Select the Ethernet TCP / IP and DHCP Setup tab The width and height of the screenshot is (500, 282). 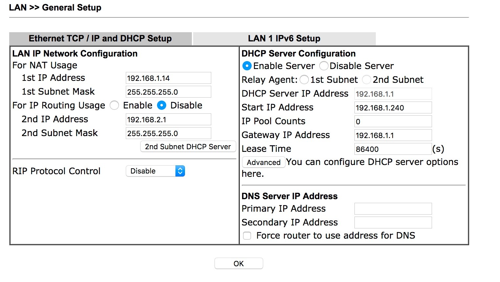click(100, 39)
